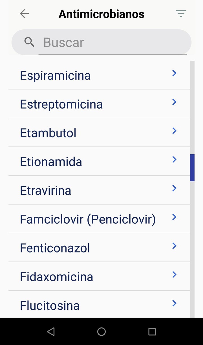Open the filter options icon
The width and height of the screenshot is (203, 345).
point(181,14)
